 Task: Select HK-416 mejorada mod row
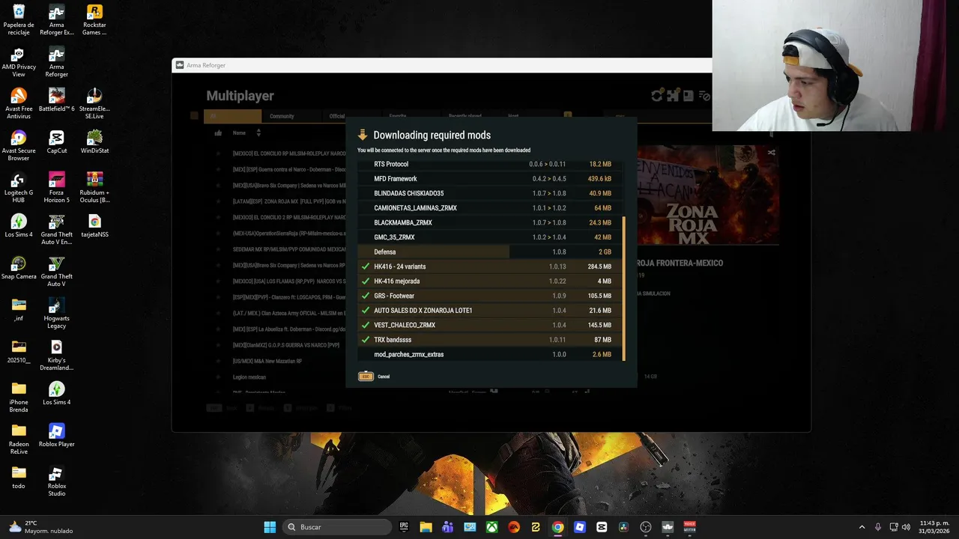(x=488, y=281)
